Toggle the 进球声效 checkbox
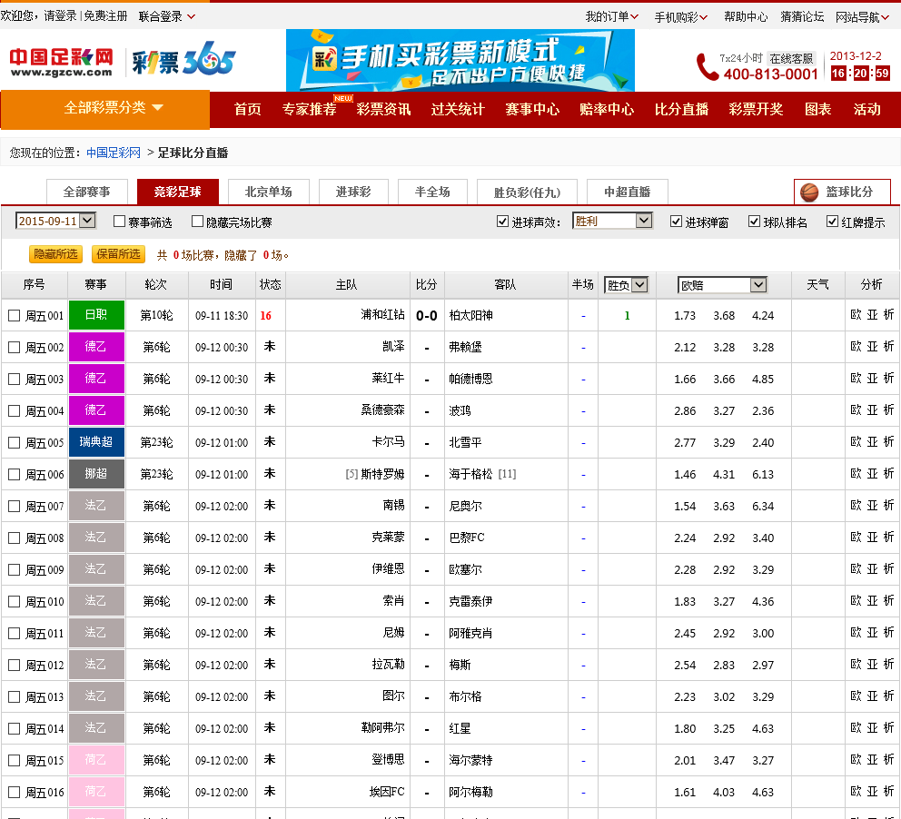The width and height of the screenshot is (901, 819). (503, 222)
